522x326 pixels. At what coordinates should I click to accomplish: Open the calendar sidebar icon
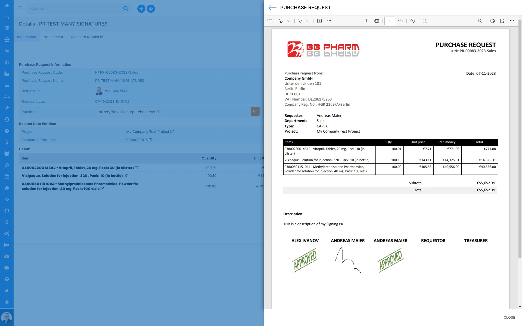[7, 177]
